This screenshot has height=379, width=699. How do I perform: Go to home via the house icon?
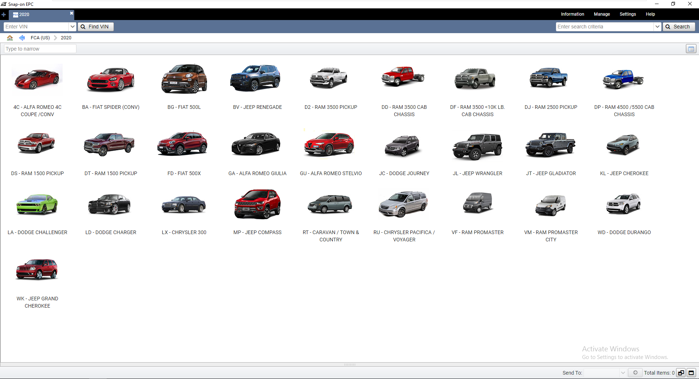pos(10,38)
